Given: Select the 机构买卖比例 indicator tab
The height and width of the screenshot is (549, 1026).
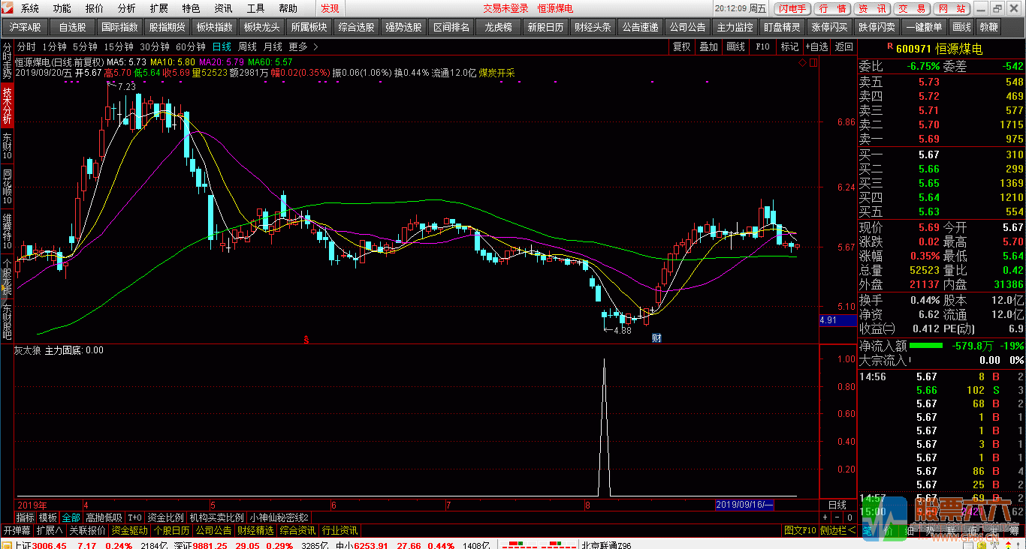Looking at the screenshot, I should pos(216,517).
